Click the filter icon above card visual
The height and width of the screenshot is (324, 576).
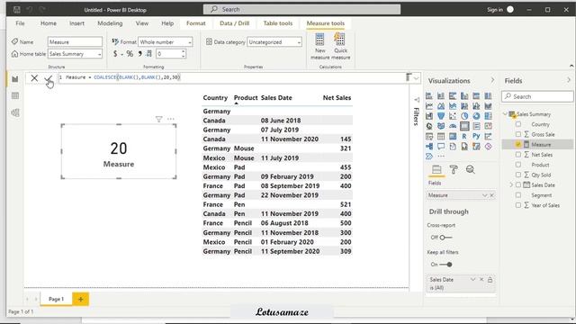[x=158, y=119]
